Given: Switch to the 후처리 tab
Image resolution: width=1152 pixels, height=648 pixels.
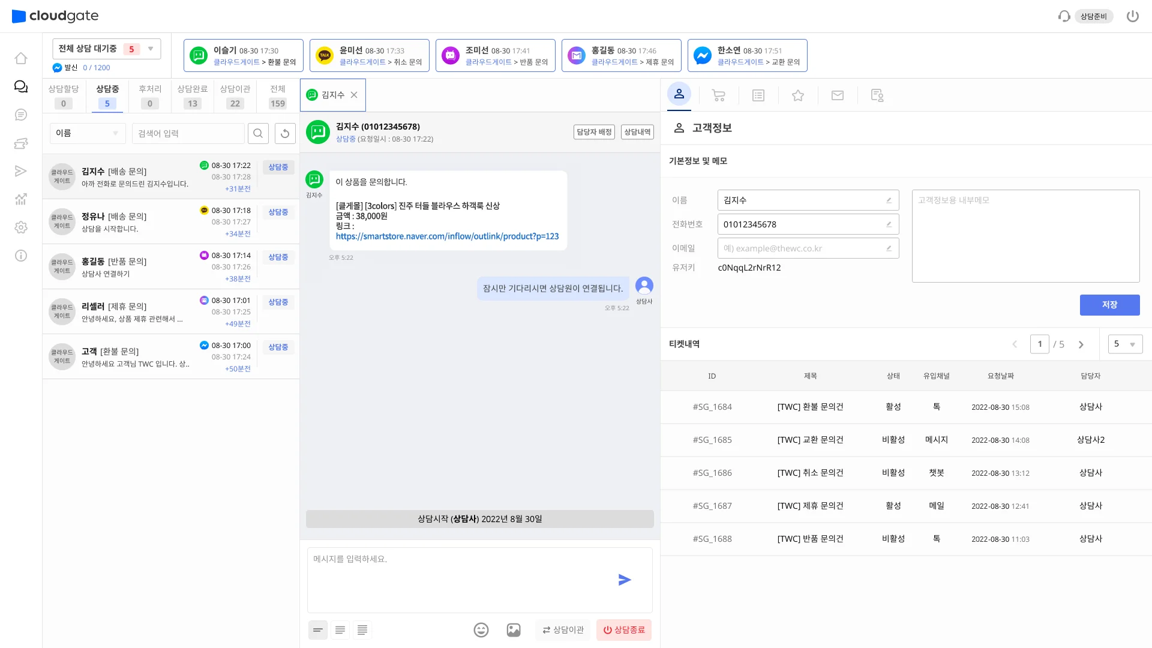Looking at the screenshot, I should (x=149, y=95).
